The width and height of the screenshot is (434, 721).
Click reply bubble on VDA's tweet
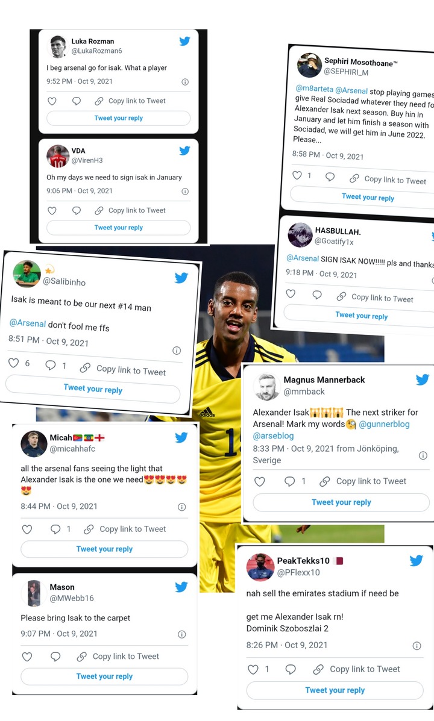(x=77, y=210)
